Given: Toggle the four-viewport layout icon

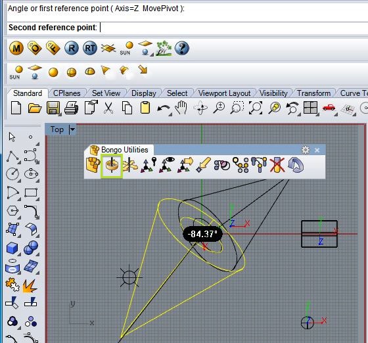Looking at the screenshot, I should click(310, 108).
